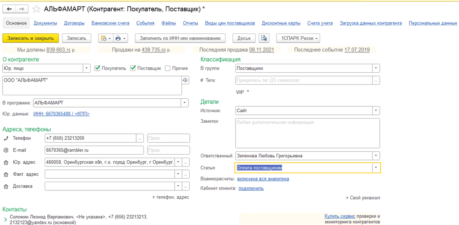Open the ИНН: 6670365488 / <КПП> link
This screenshot has width=459, height=225.
point(61,114)
